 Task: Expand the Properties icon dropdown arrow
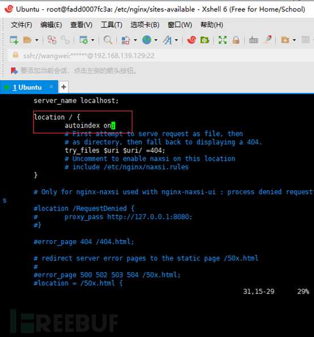click(93, 40)
